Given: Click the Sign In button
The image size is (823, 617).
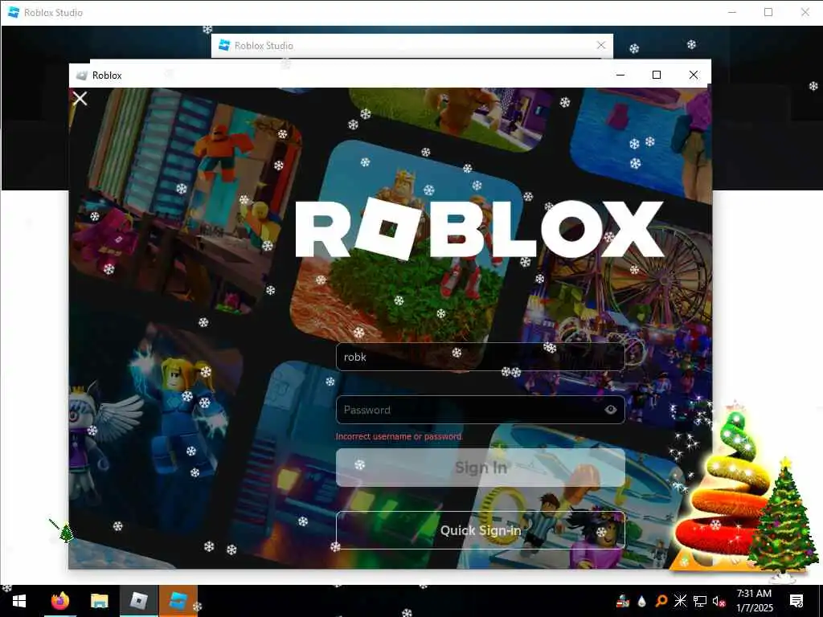Looking at the screenshot, I should (x=481, y=468).
